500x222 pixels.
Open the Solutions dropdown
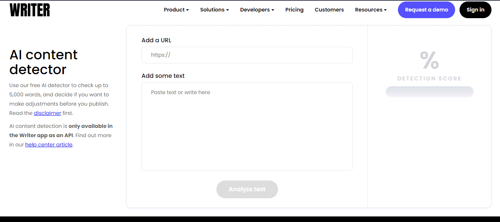click(x=214, y=10)
